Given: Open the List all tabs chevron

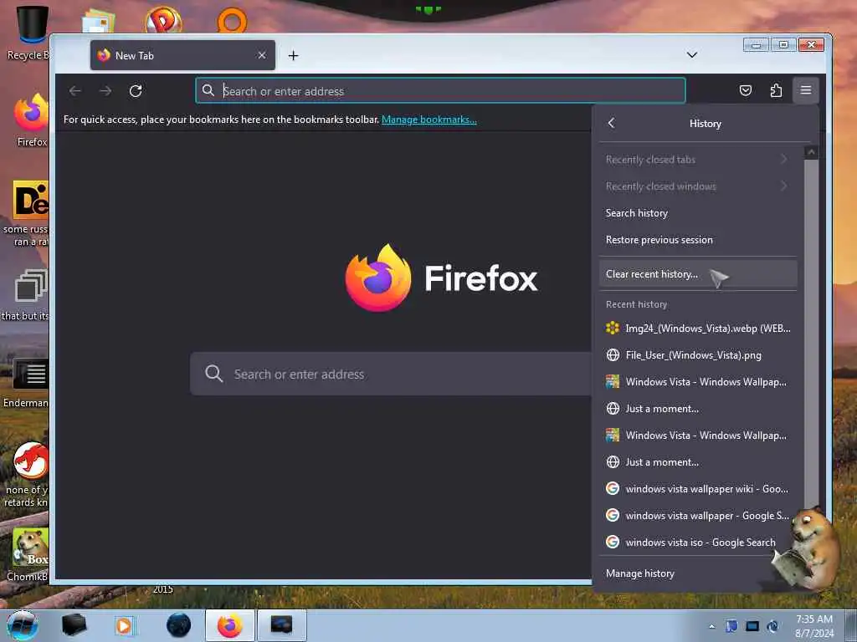Looking at the screenshot, I should (692, 55).
